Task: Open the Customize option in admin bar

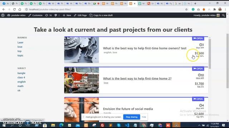Action: coord(35,15)
